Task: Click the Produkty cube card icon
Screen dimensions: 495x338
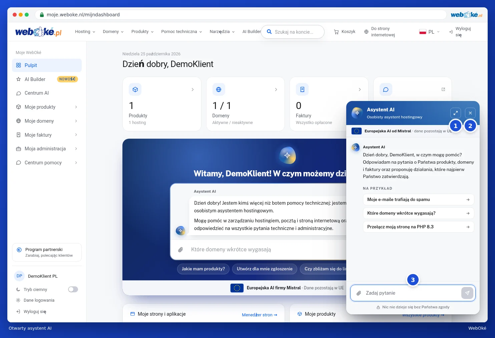Action: 135,89
